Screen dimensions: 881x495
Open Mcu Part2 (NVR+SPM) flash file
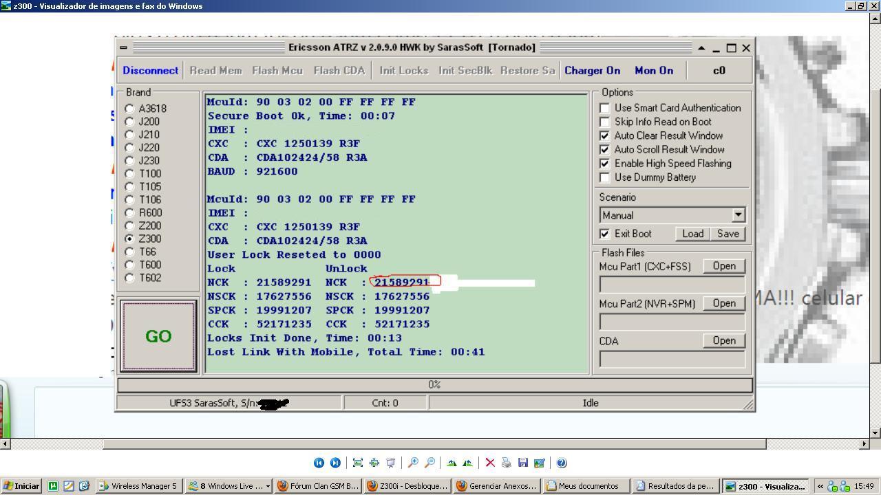pyautogui.click(x=724, y=303)
